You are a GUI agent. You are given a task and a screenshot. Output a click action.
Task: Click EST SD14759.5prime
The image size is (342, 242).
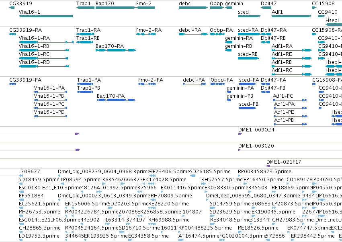pos(230,203)
